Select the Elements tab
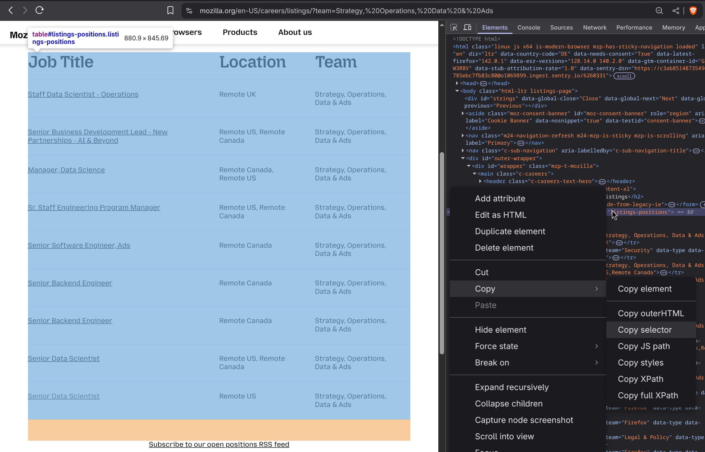 click(495, 28)
